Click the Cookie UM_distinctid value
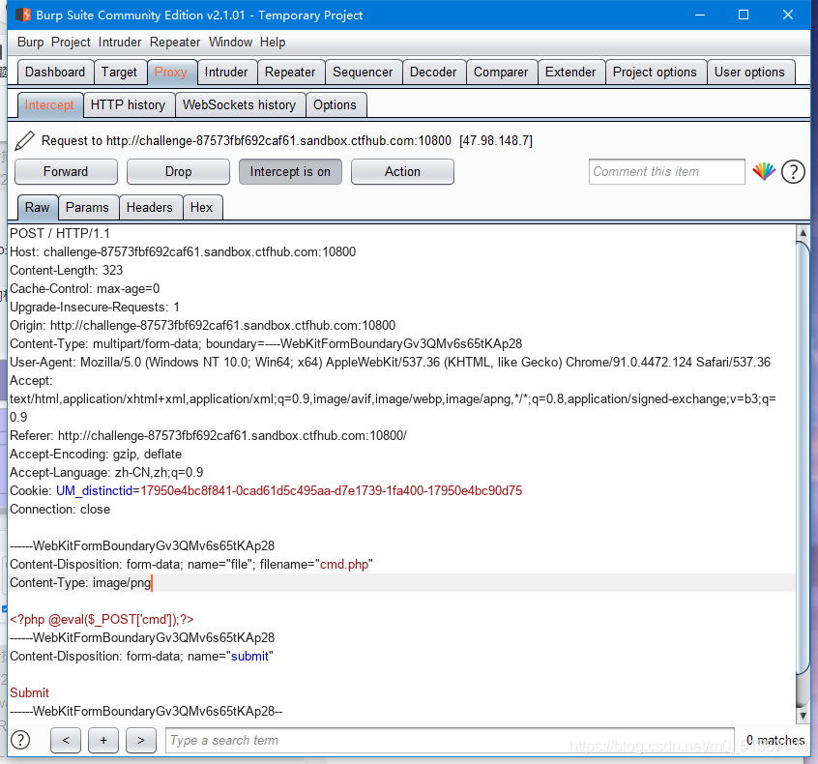Viewport: 818px width, 764px height. 332,491
